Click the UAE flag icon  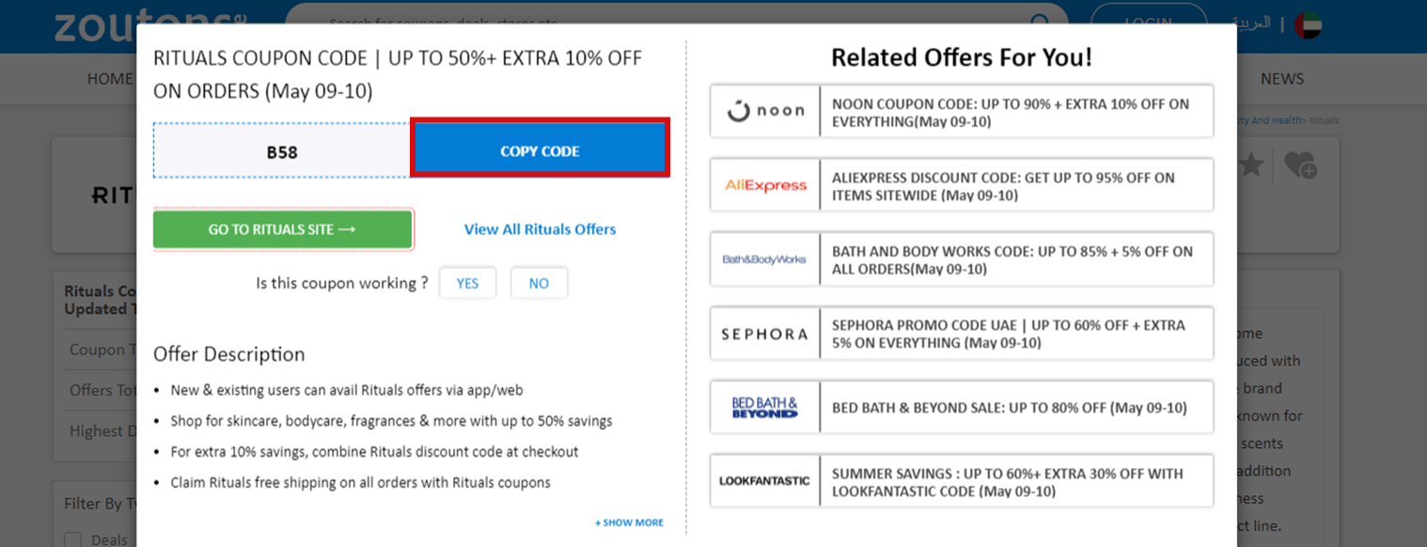pos(1308,24)
